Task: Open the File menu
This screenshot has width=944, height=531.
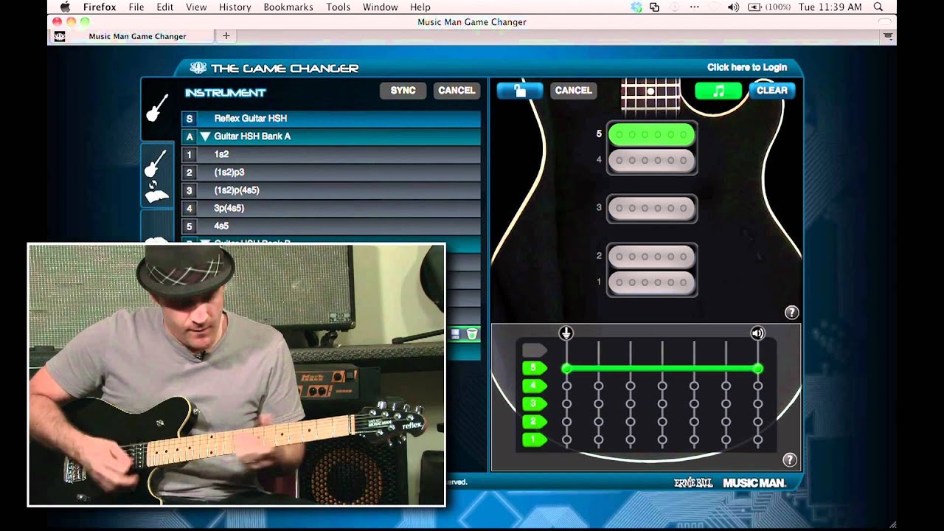Action: point(136,7)
